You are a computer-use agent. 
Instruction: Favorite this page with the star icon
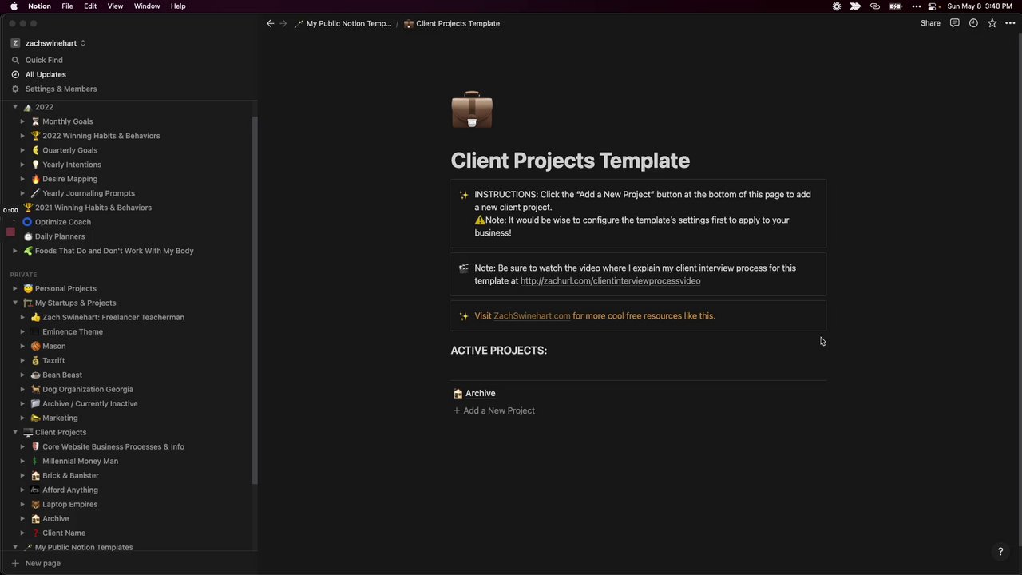click(x=992, y=23)
